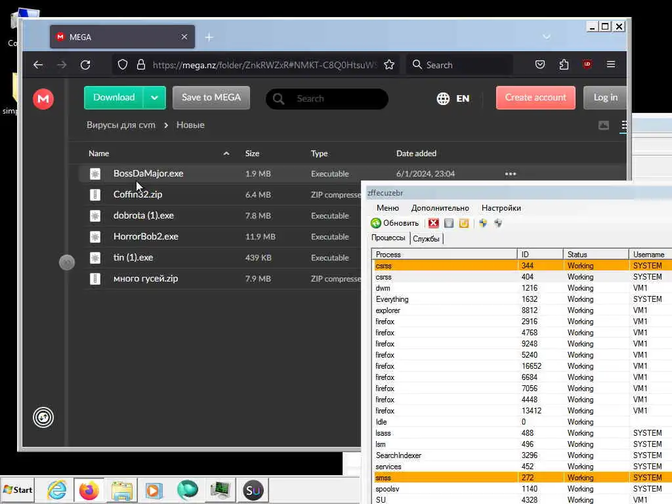Bookmark this page with the star
This screenshot has width=672, height=504.
tap(388, 65)
